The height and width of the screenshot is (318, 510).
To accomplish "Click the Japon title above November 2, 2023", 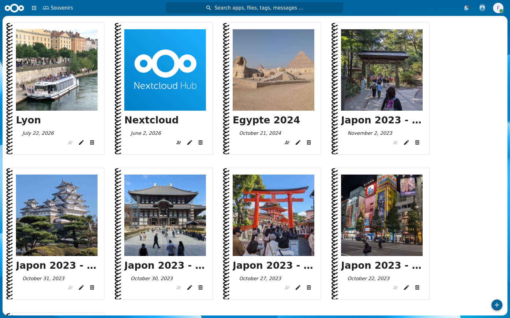I will click(x=381, y=120).
